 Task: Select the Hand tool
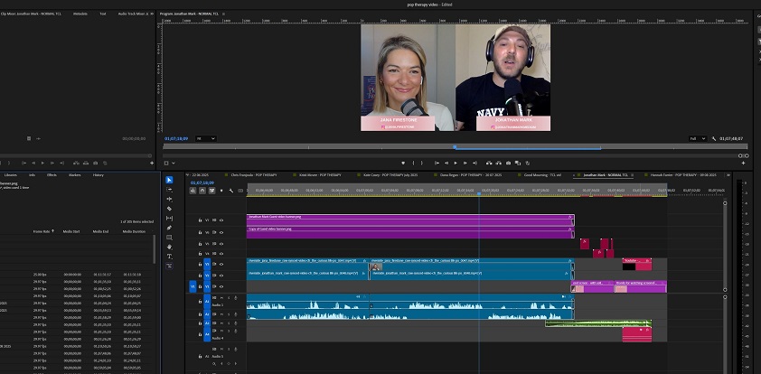pos(169,247)
